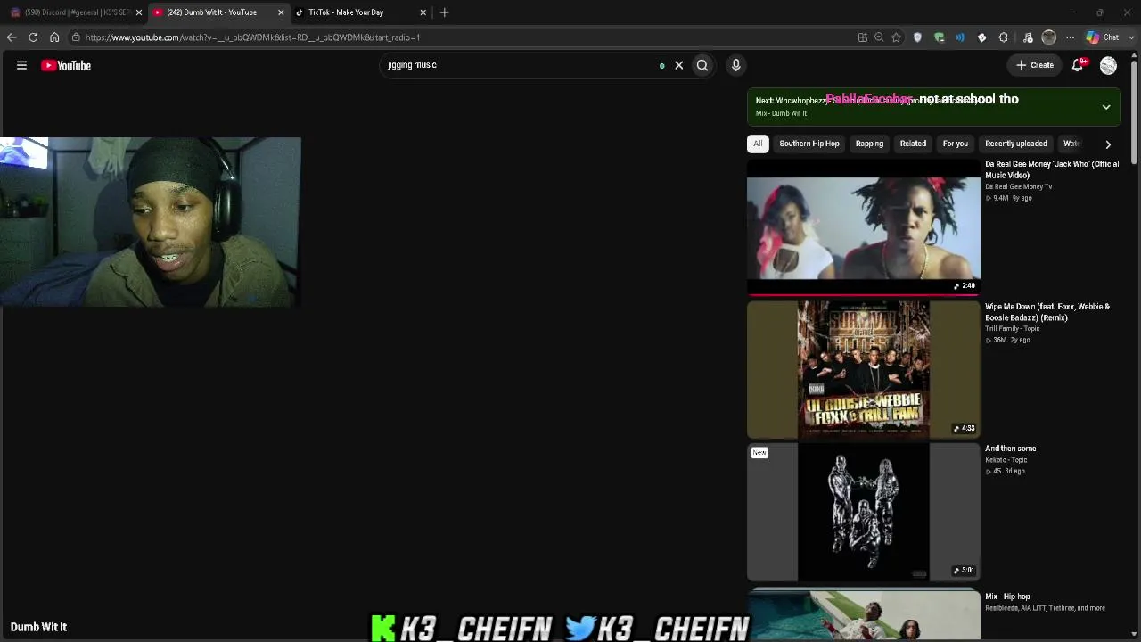Open 'Wipe Me Down (feat. Foxx, Webbie' title

[1047, 312]
